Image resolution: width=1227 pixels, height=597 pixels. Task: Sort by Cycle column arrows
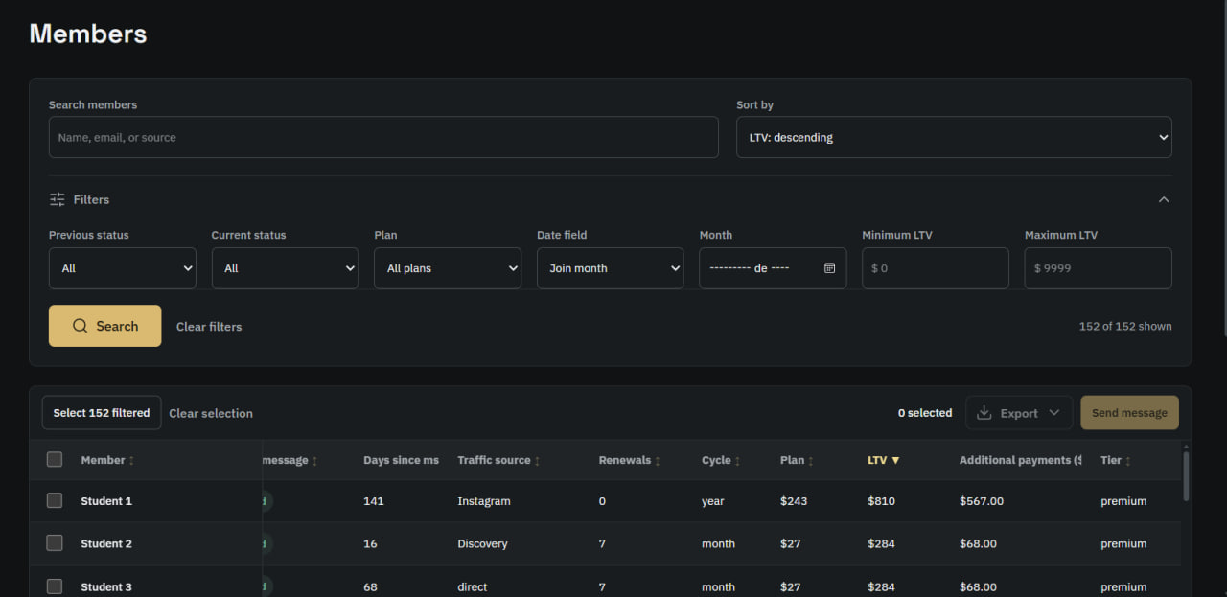point(738,461)
